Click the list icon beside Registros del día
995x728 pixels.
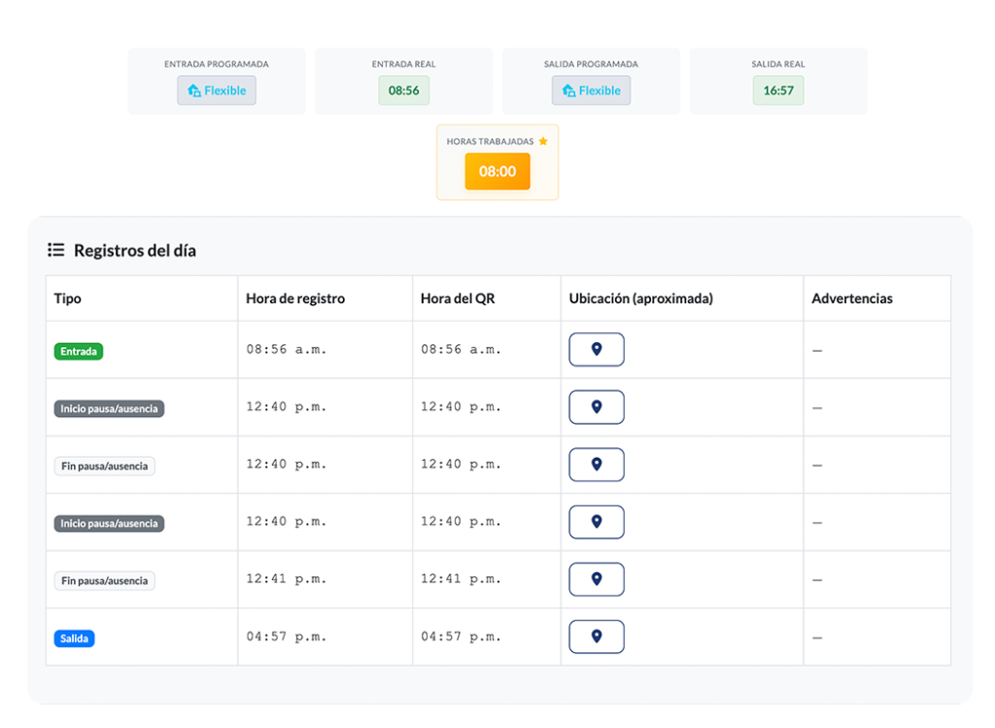click(x=56, y=251)
